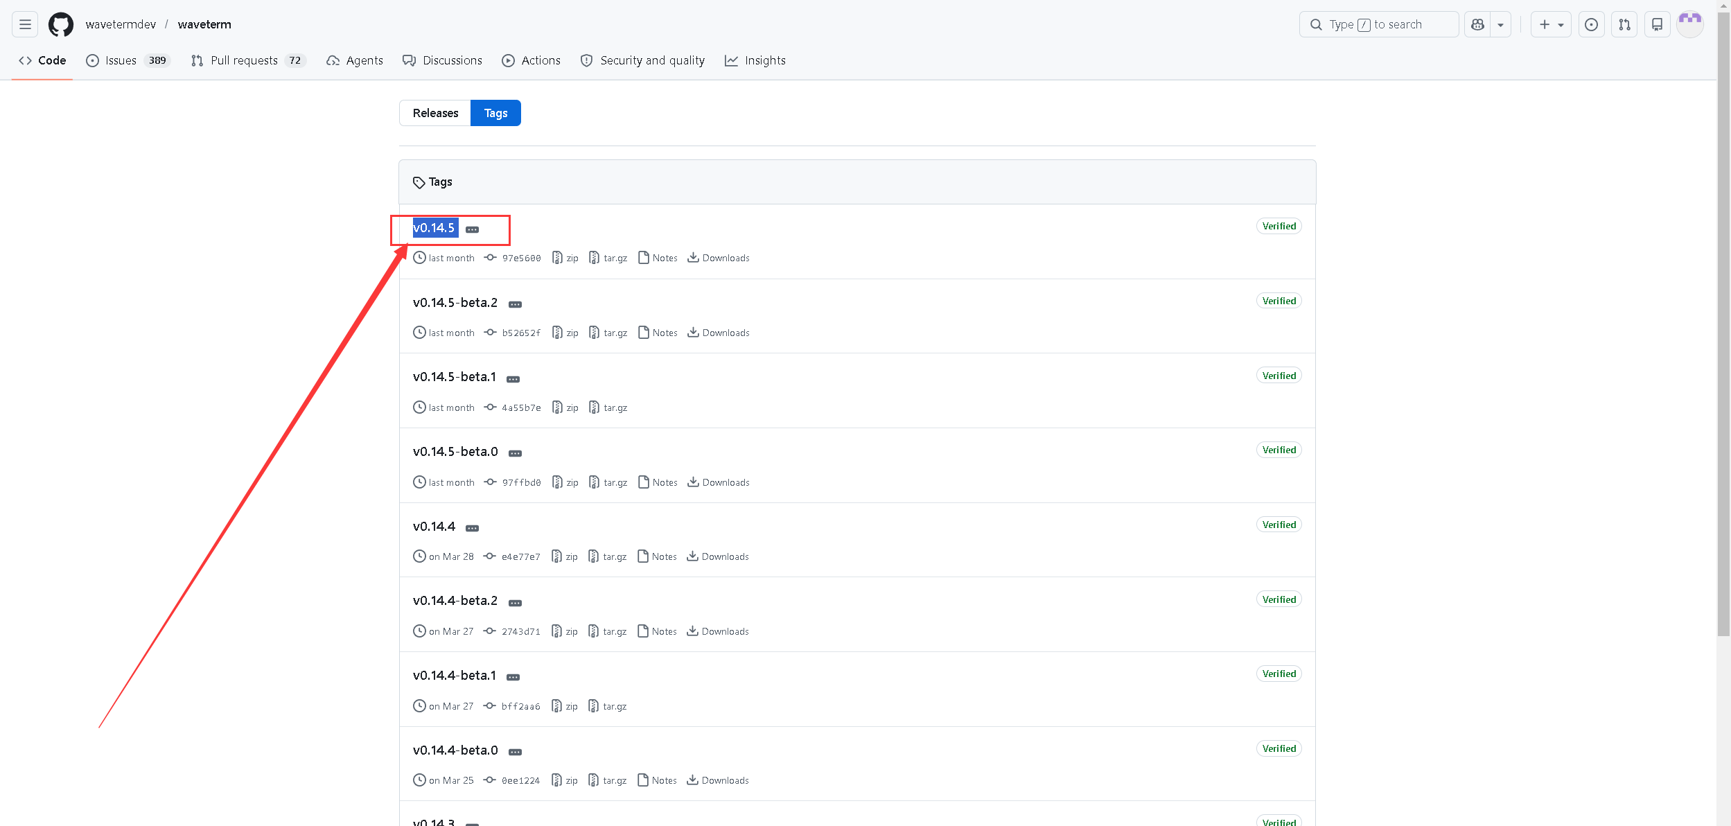
Task: Open the wavetermdev owner link
Action: (121, 24)
